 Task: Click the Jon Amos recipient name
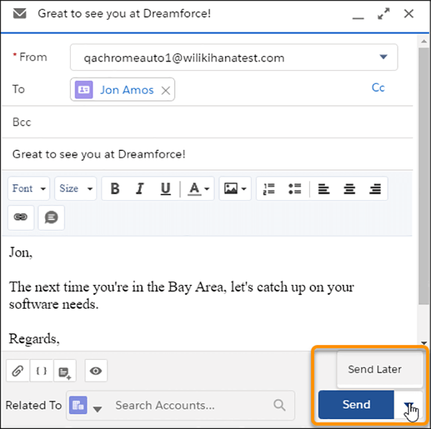coord(127,90)
